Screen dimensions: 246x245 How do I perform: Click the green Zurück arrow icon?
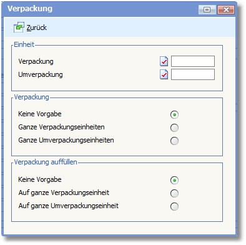pos(19,27)
